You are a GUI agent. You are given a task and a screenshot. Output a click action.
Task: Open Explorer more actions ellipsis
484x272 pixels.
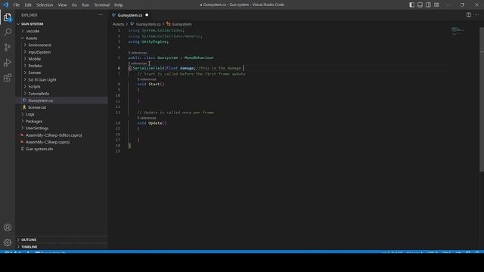coord(101,15)
